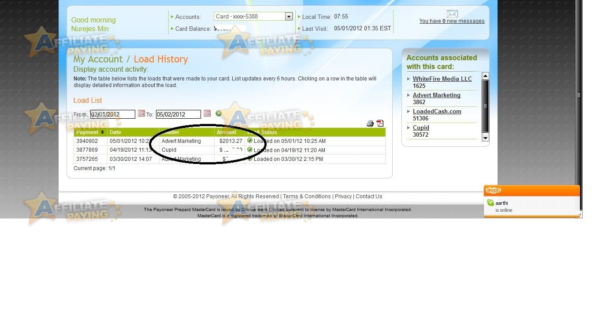Open the To date calendar picker
The width and height of the screenshot is (602, 320).
(x=207, y=113)
